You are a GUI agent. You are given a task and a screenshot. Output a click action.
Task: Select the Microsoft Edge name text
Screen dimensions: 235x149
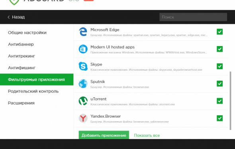tap(105, 30)
